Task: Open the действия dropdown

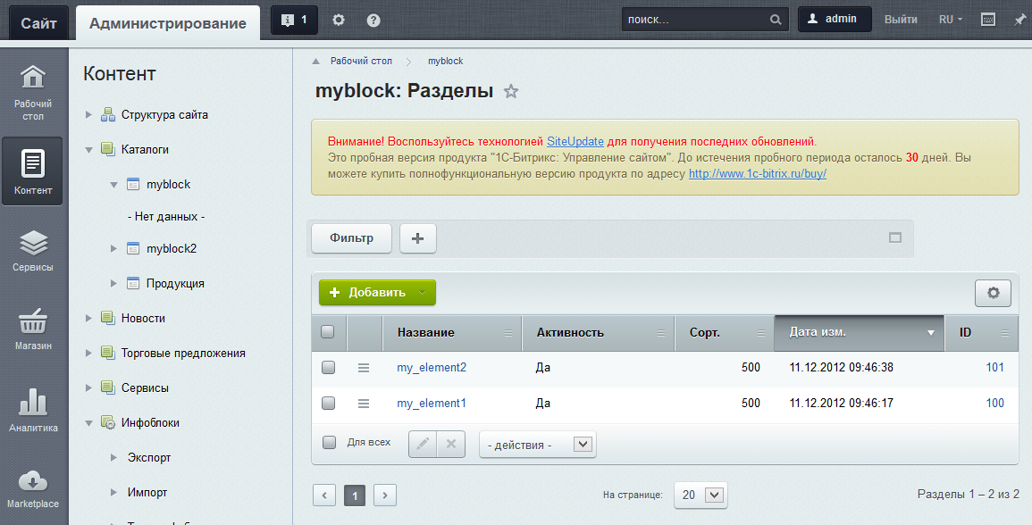Action: point(538,445)
